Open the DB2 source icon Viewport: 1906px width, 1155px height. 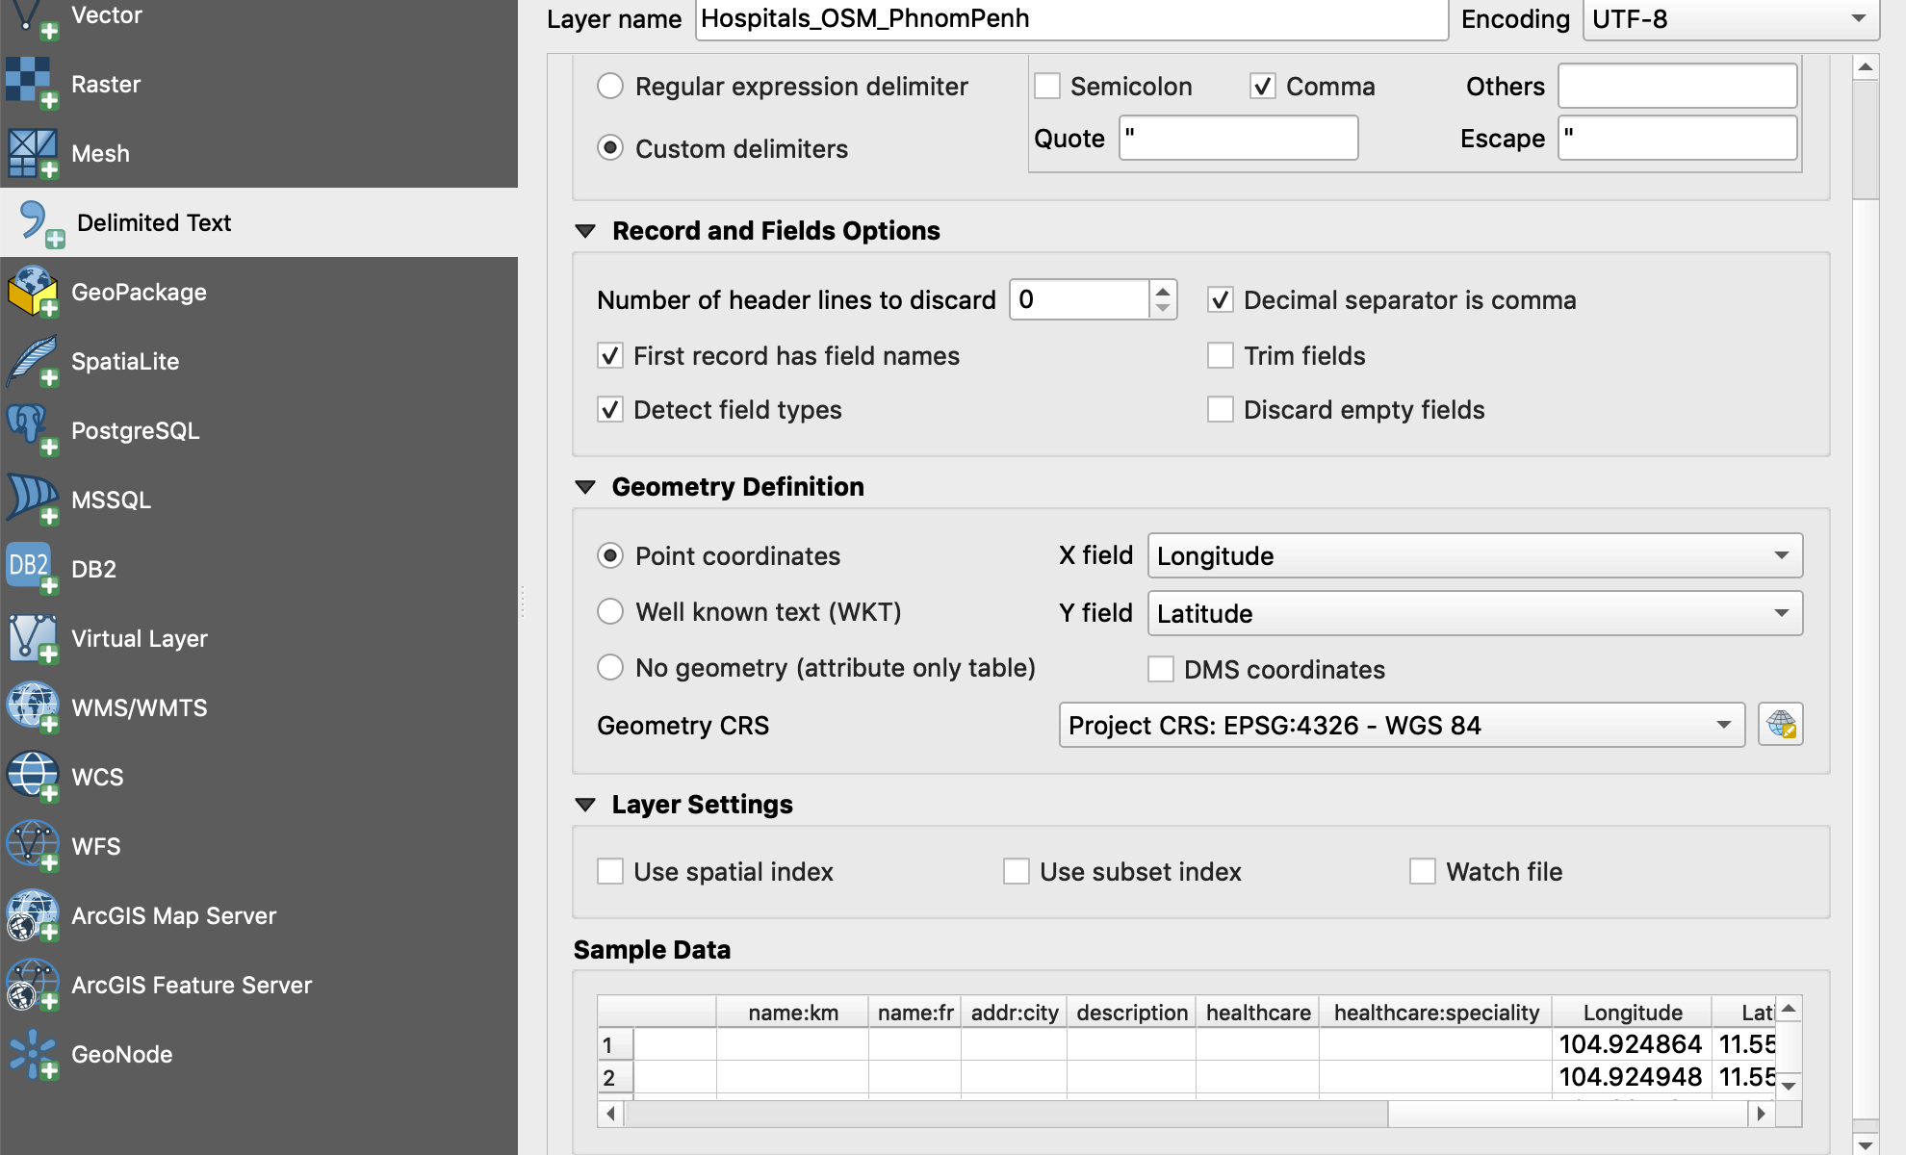click(x=33, y=569)
